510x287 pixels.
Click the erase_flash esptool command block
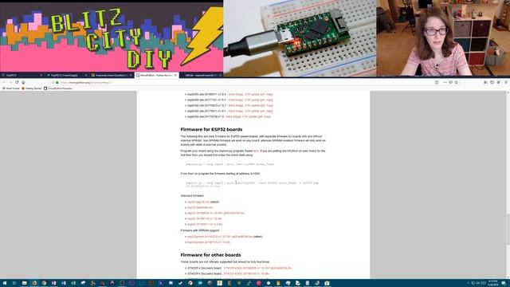click(230, 164)
